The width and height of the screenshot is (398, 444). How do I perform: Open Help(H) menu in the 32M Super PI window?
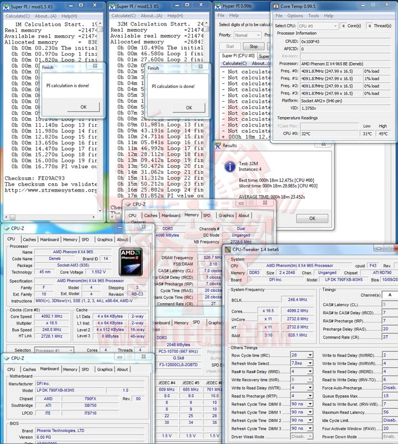(x=175, y=16)
